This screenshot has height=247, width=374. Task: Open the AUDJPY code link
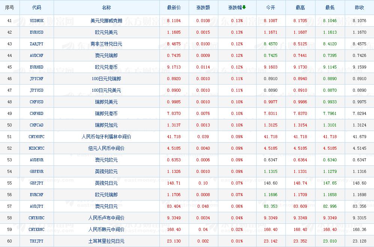(37, 206)
